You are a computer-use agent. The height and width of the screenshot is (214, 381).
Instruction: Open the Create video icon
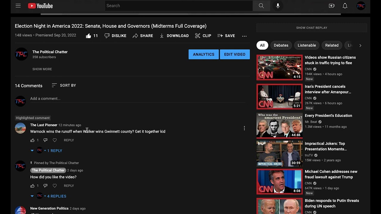click(x=332, y=6)
